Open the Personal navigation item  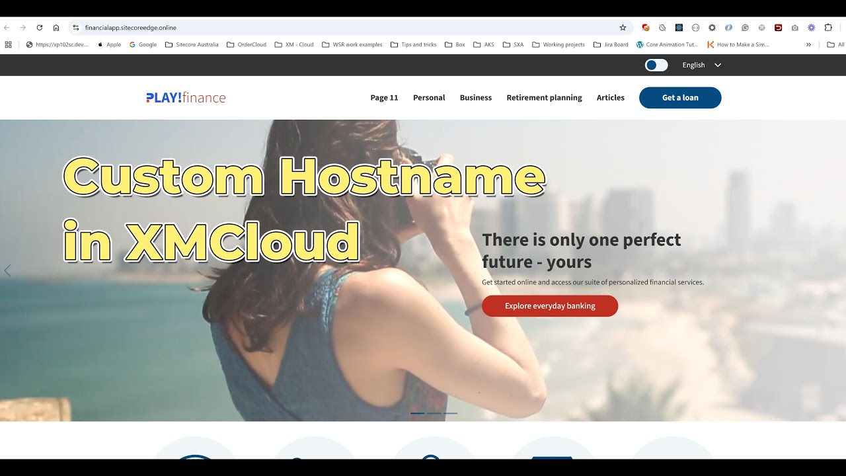(429, 98)
